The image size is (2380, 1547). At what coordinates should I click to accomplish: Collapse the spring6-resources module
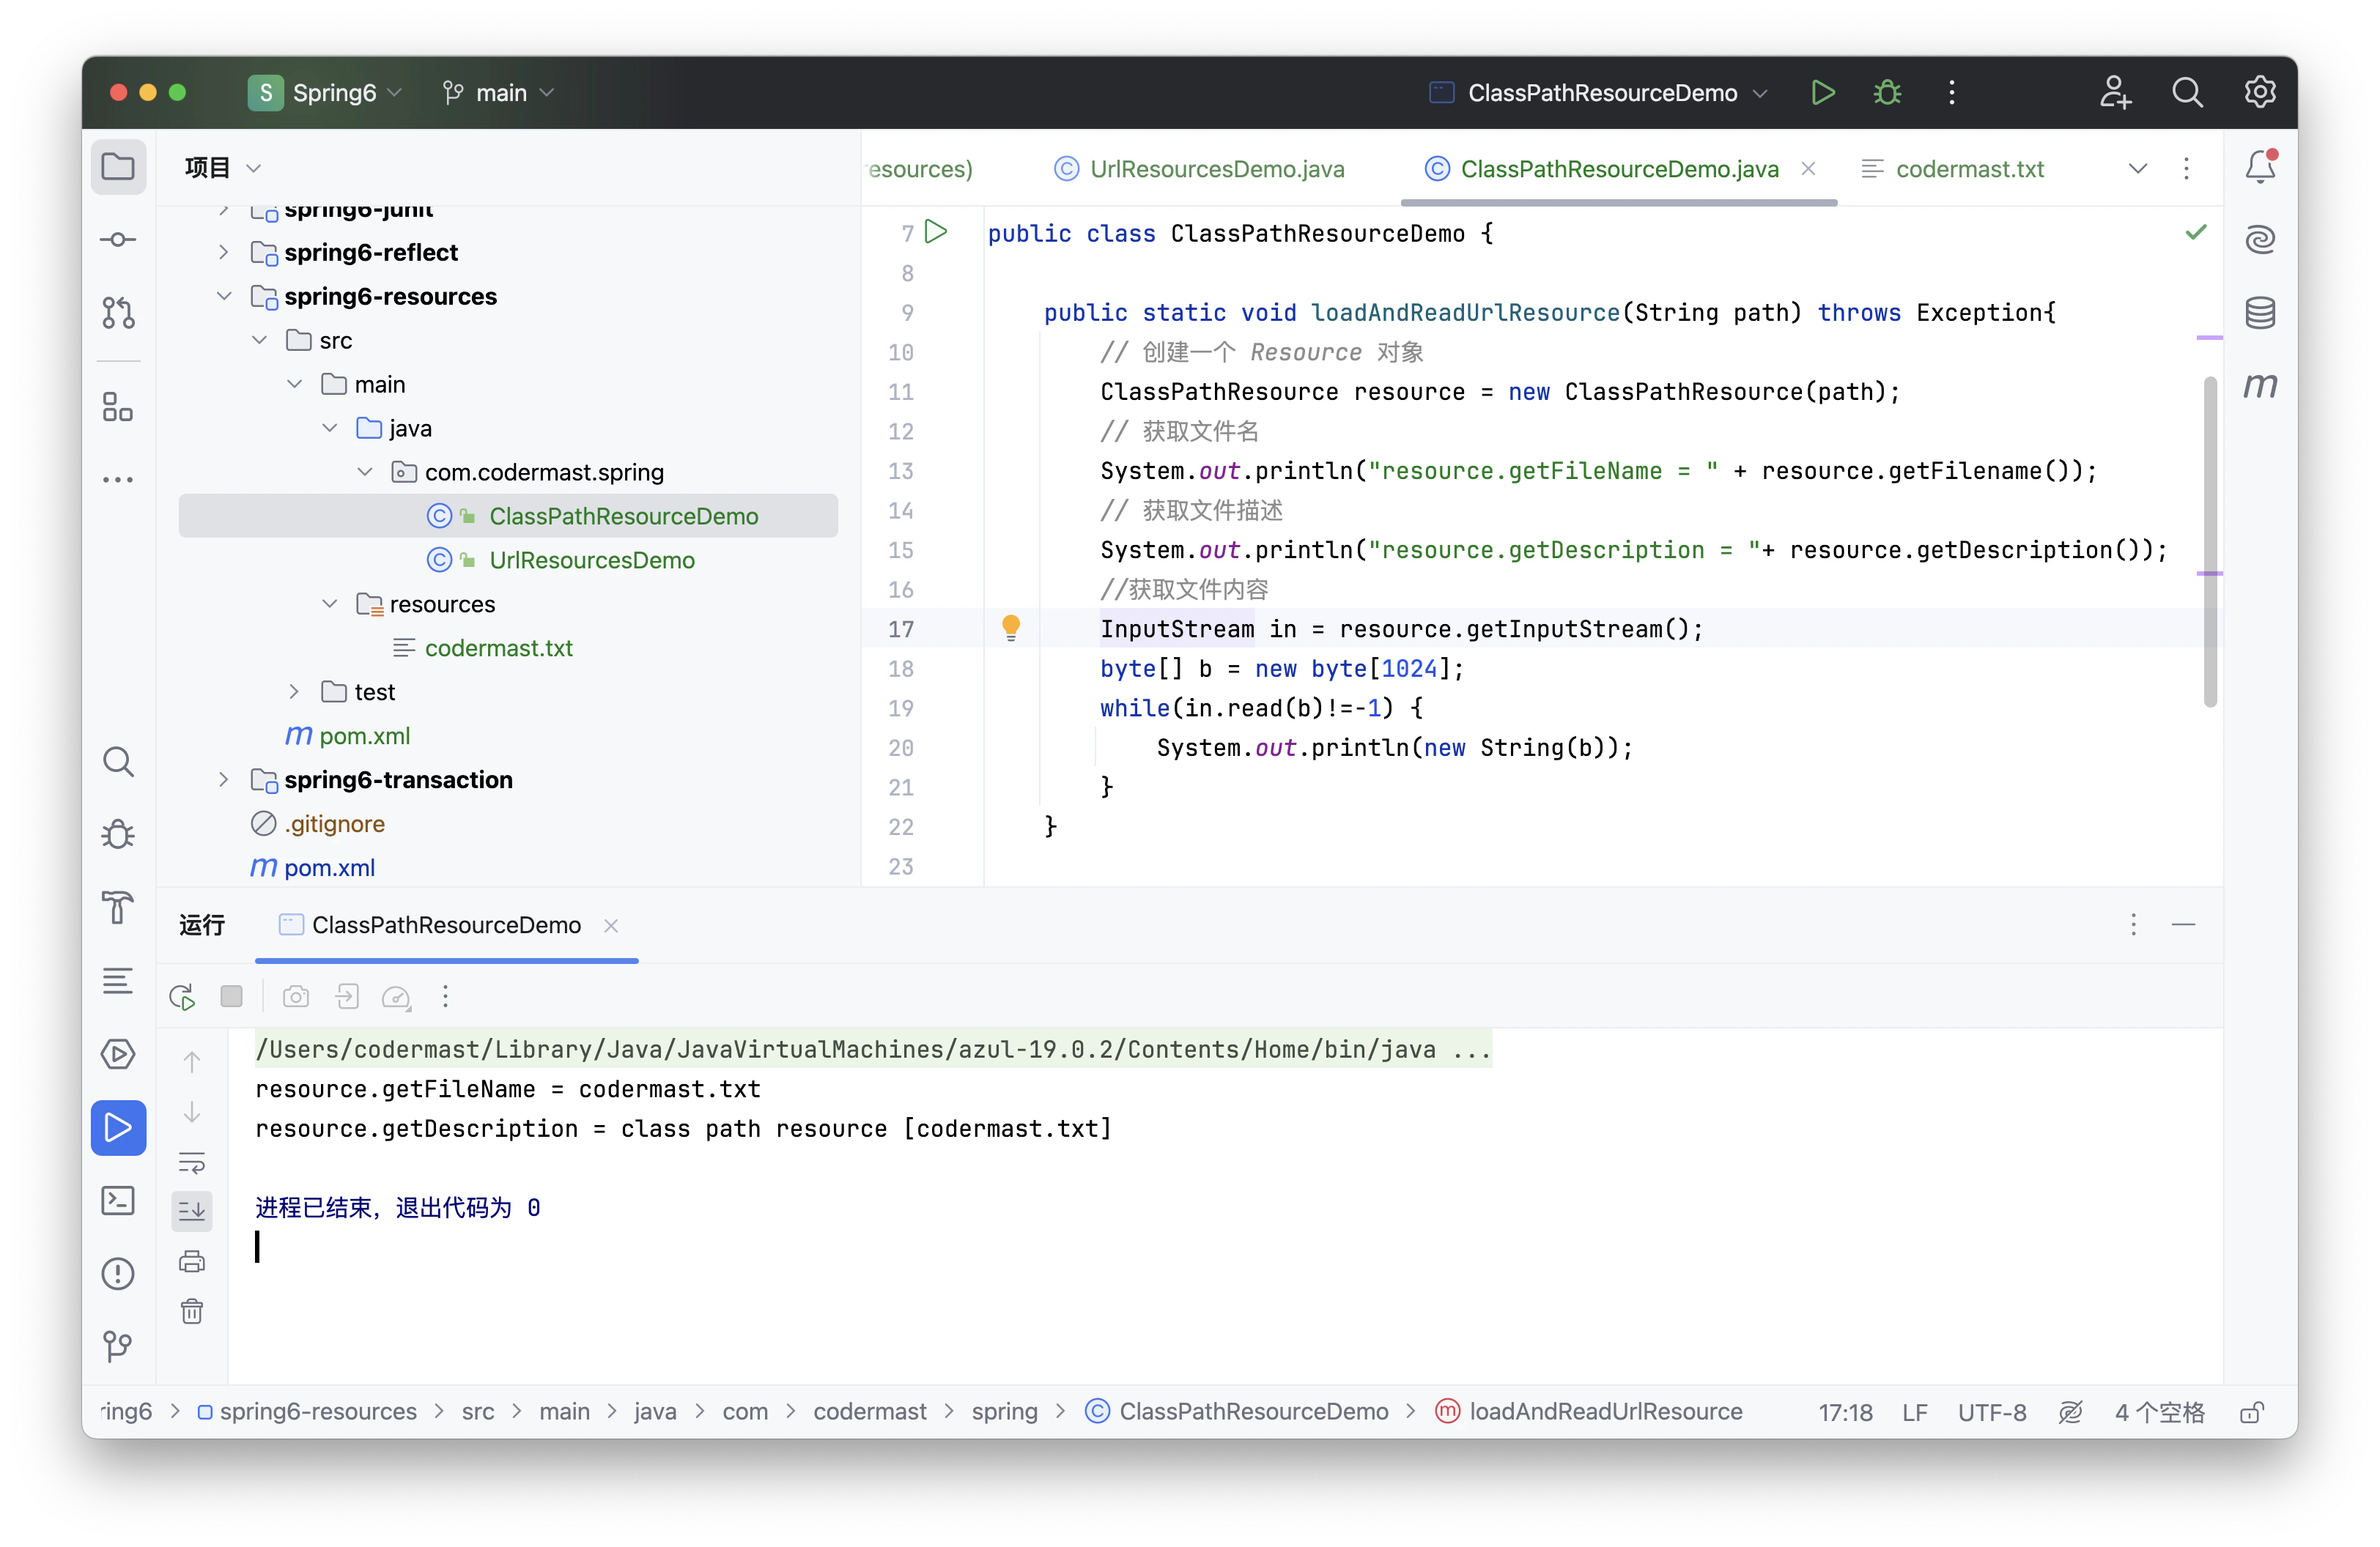point(224,296)
